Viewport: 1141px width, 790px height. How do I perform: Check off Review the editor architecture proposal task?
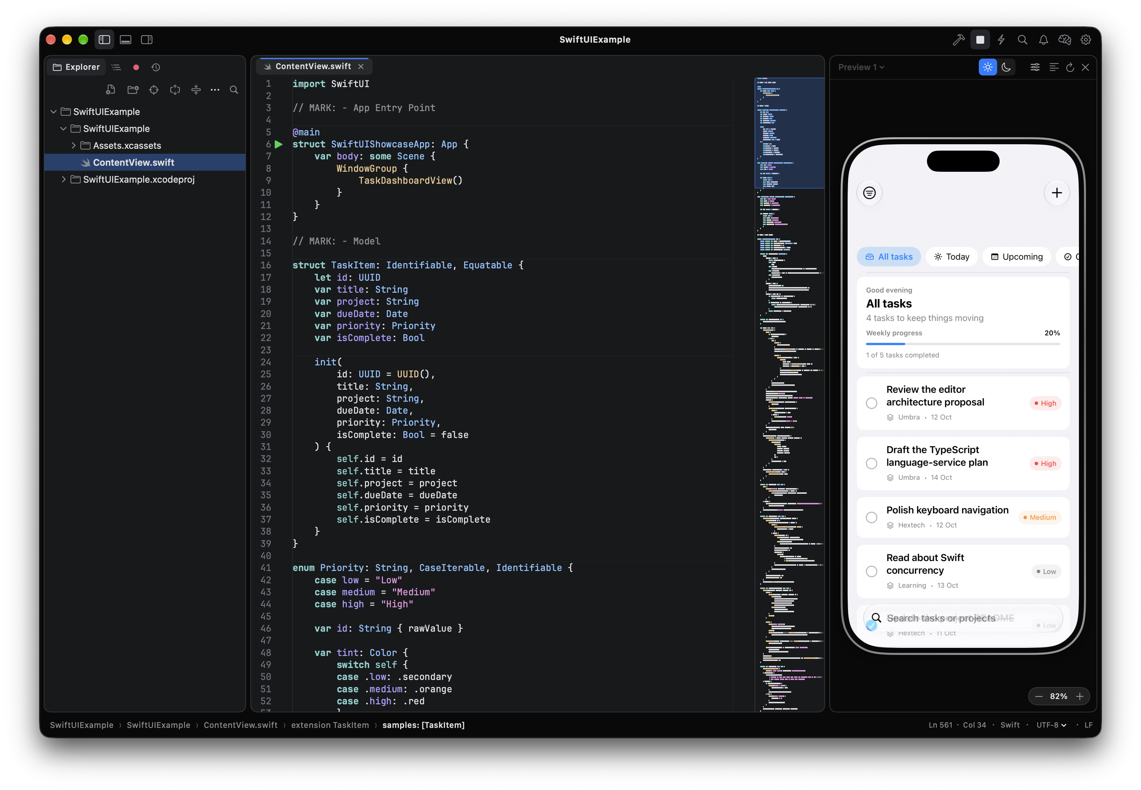[x=871, y=403]
